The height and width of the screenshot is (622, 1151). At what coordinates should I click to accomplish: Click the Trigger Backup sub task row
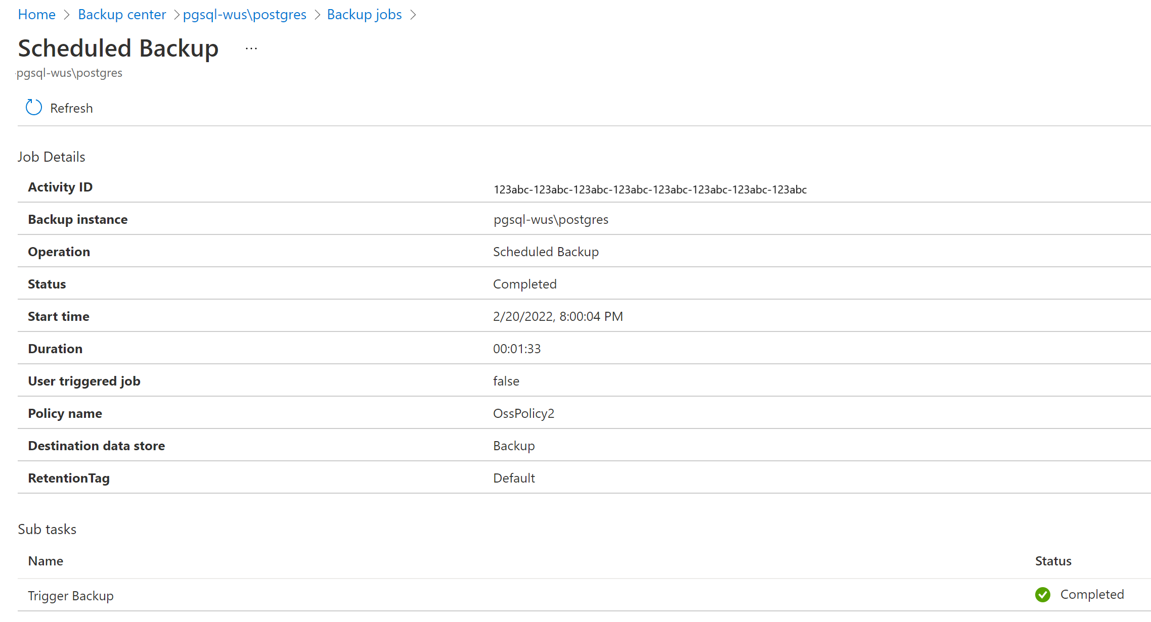[584, 595]
